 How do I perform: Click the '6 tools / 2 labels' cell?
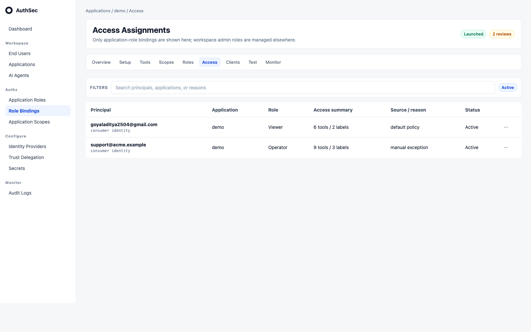tap(331, 127)
